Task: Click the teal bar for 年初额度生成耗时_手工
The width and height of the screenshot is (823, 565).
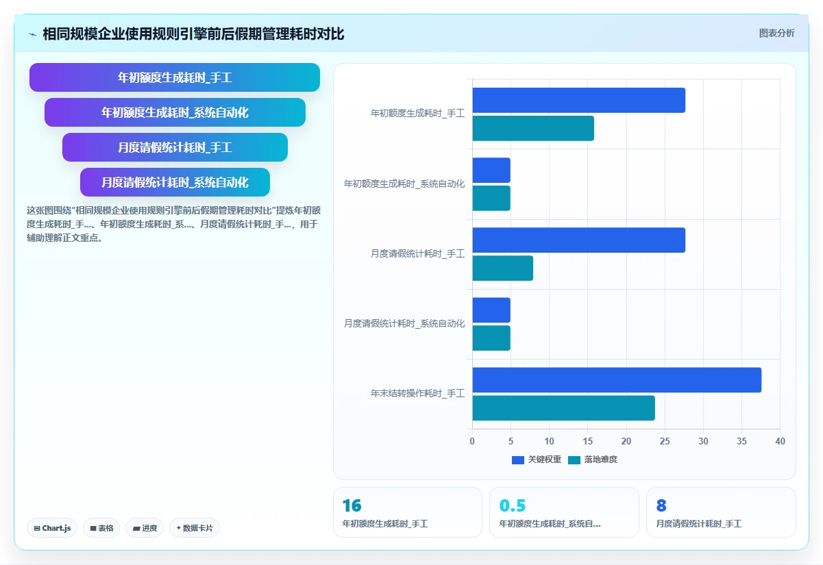Action: point(533,129)
